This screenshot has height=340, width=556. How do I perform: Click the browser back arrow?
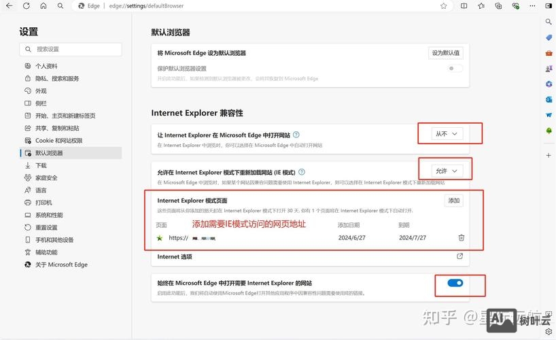(9, 6)
